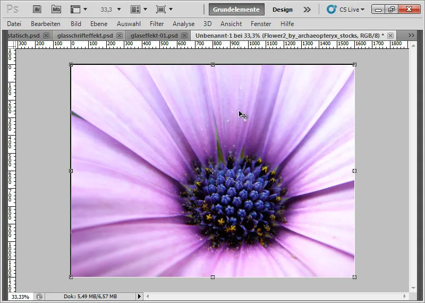Close the glaseffekt-01.psd tab
425x303 pixels.
[184, 36]
